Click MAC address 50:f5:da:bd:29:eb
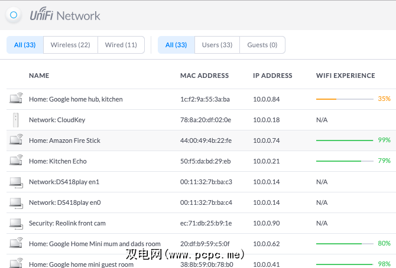Viewport: 396px width, 268px height. 206,161
